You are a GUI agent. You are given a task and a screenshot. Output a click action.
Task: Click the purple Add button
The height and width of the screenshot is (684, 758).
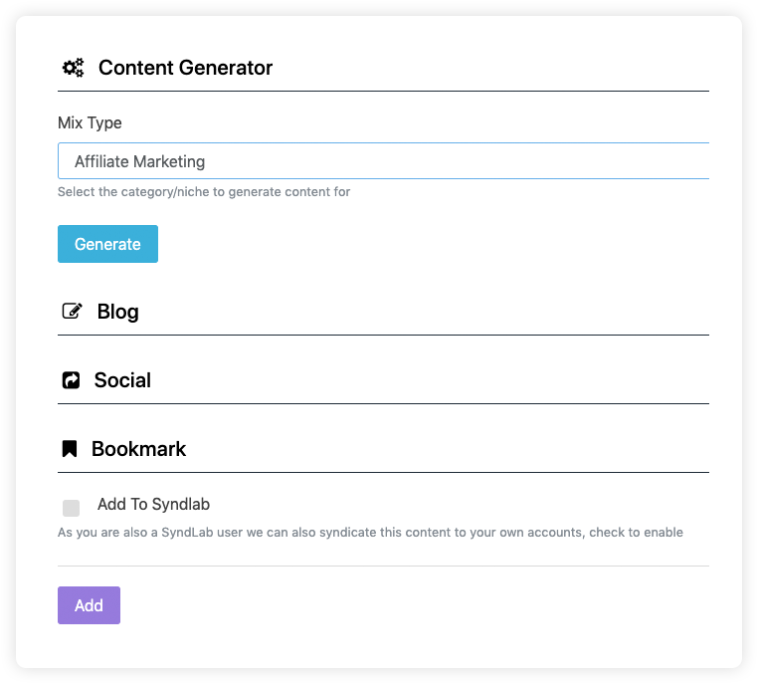click(89, 605)
